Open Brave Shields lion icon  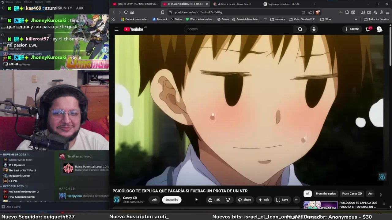click(x=318, y=12)
